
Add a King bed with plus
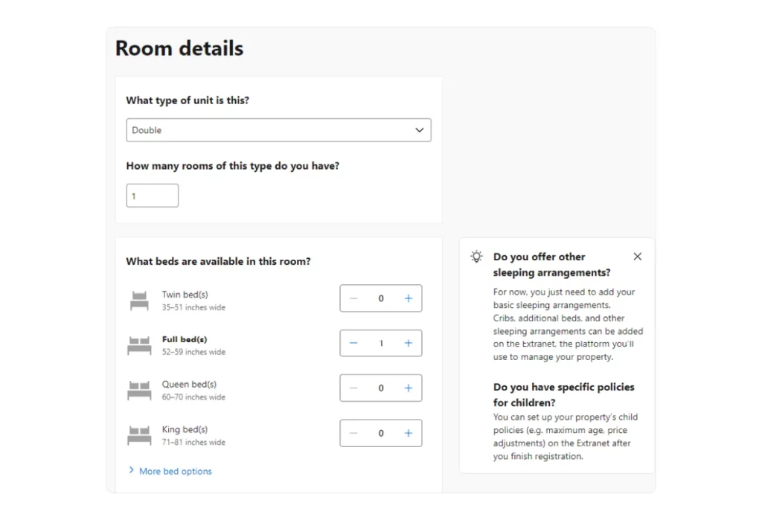(408, 433)
